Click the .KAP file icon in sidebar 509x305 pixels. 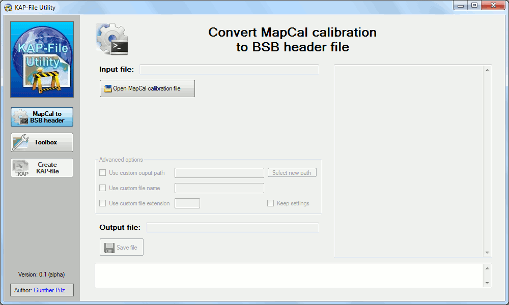(x=21, y=168)
